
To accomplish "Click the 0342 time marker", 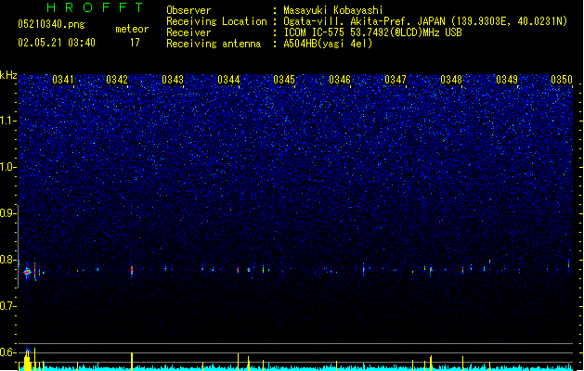I will point(117,80).
